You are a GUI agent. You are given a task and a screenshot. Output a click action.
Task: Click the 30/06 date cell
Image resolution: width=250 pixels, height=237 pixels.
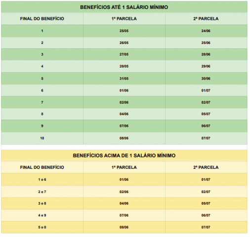point(206,79)
